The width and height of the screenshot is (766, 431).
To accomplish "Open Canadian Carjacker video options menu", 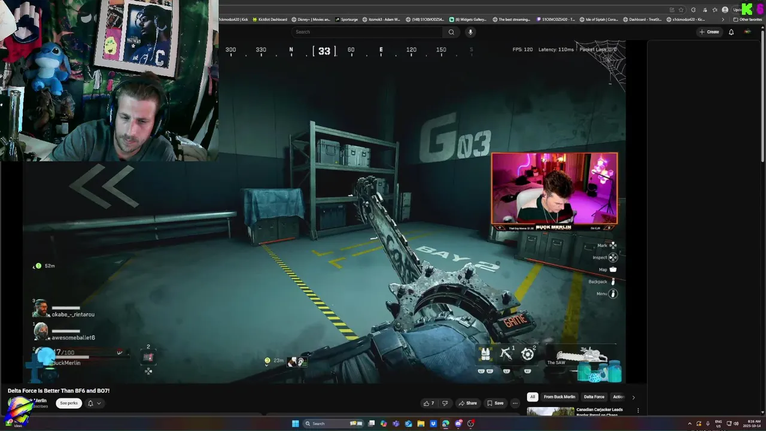I will (638, 411).
